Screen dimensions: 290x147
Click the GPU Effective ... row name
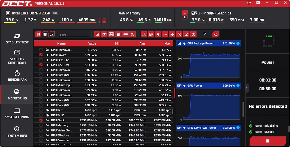(61, 135)
